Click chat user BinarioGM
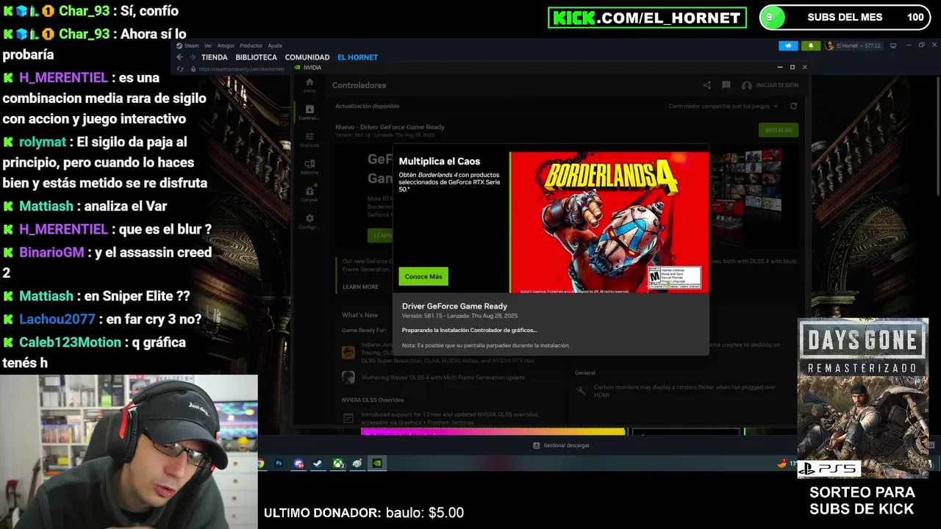The height and width of the screenshot is (529, 941). (x=51, y=252)
